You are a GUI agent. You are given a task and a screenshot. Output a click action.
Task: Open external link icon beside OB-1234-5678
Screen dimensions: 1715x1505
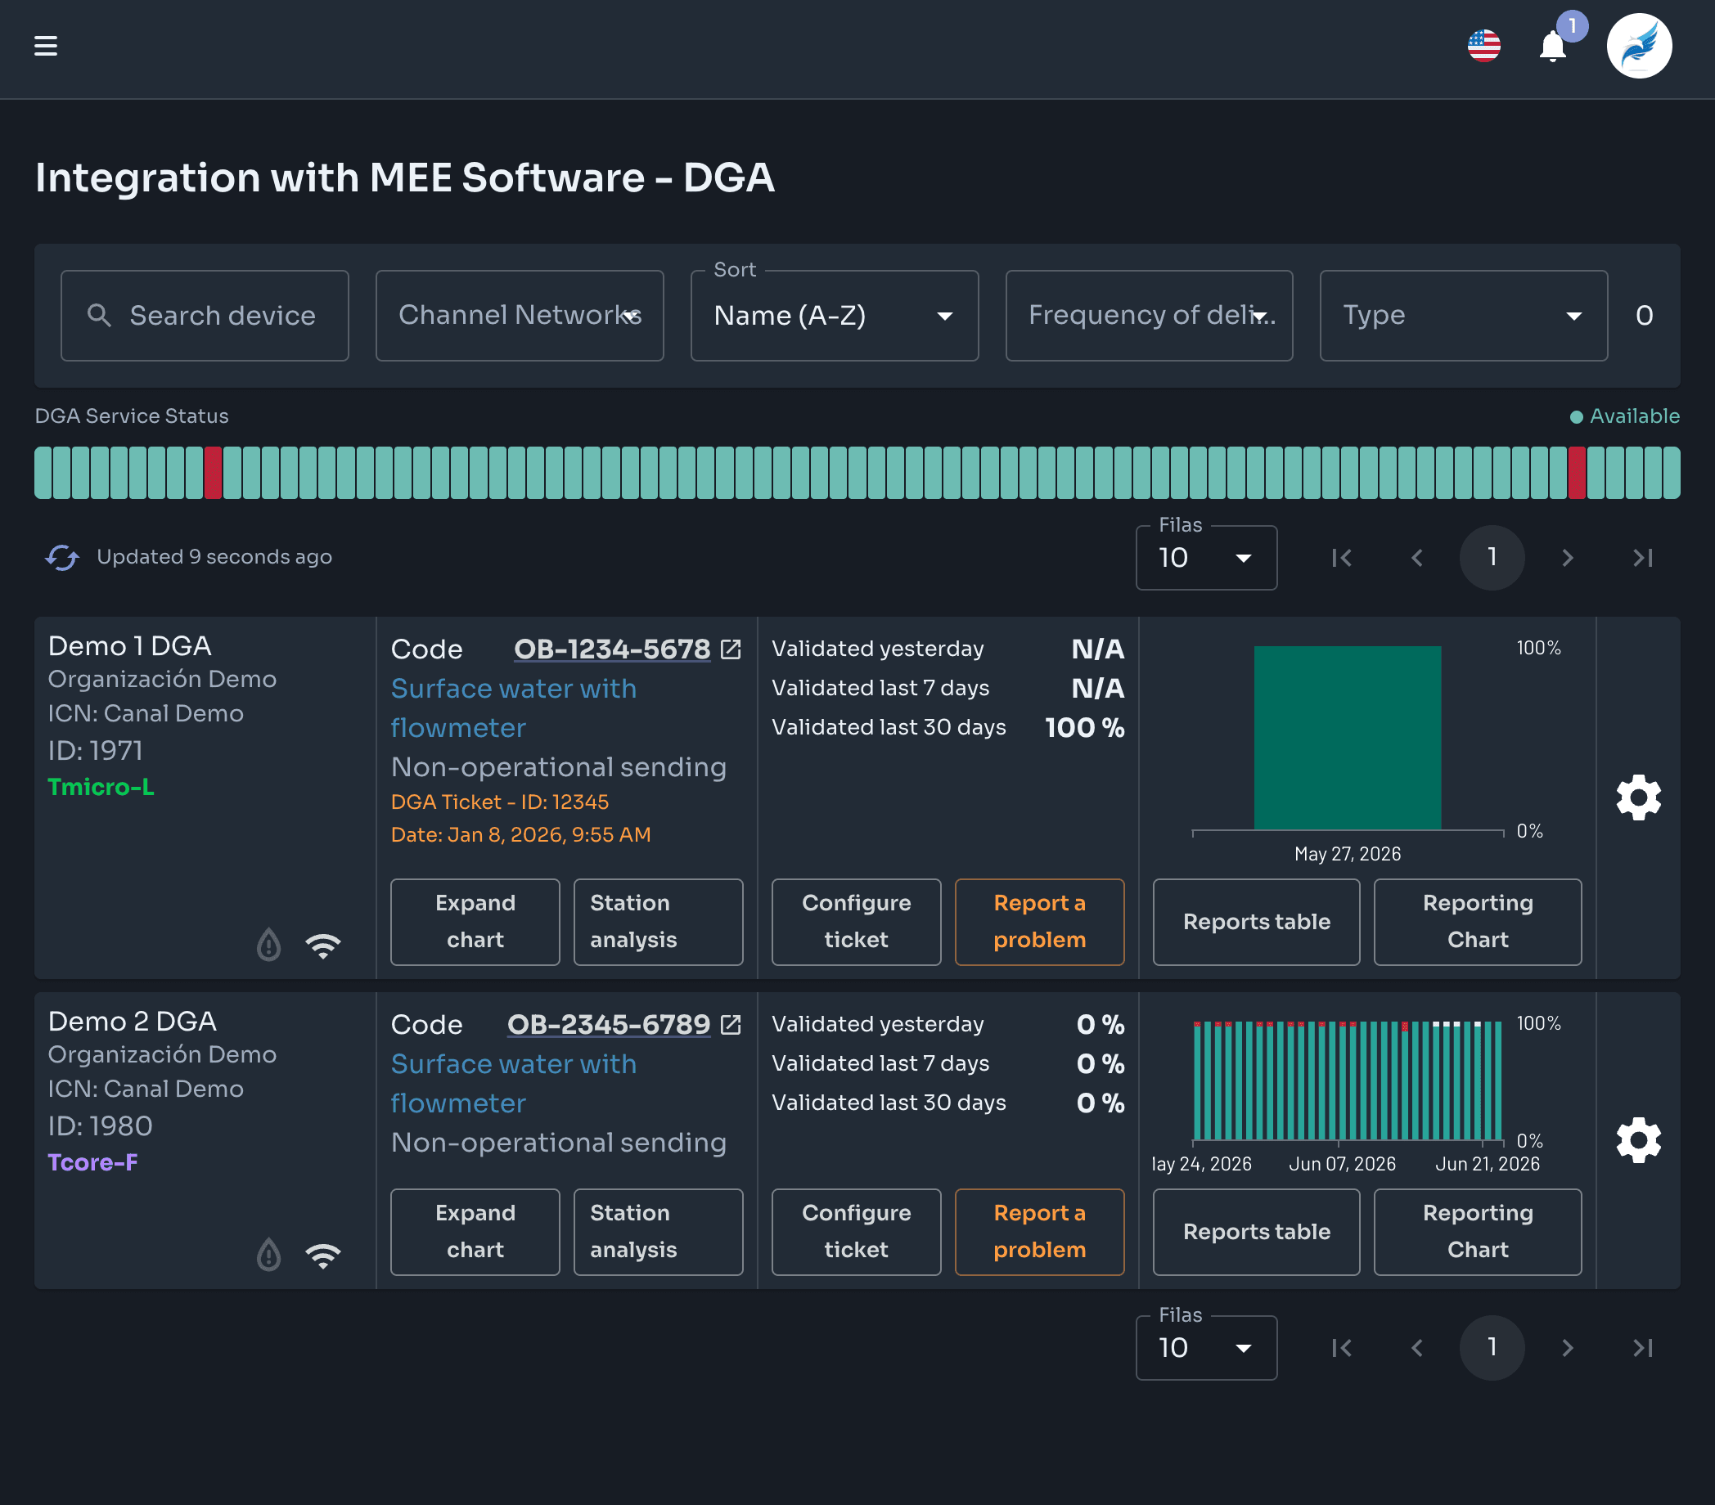point(731,649)
